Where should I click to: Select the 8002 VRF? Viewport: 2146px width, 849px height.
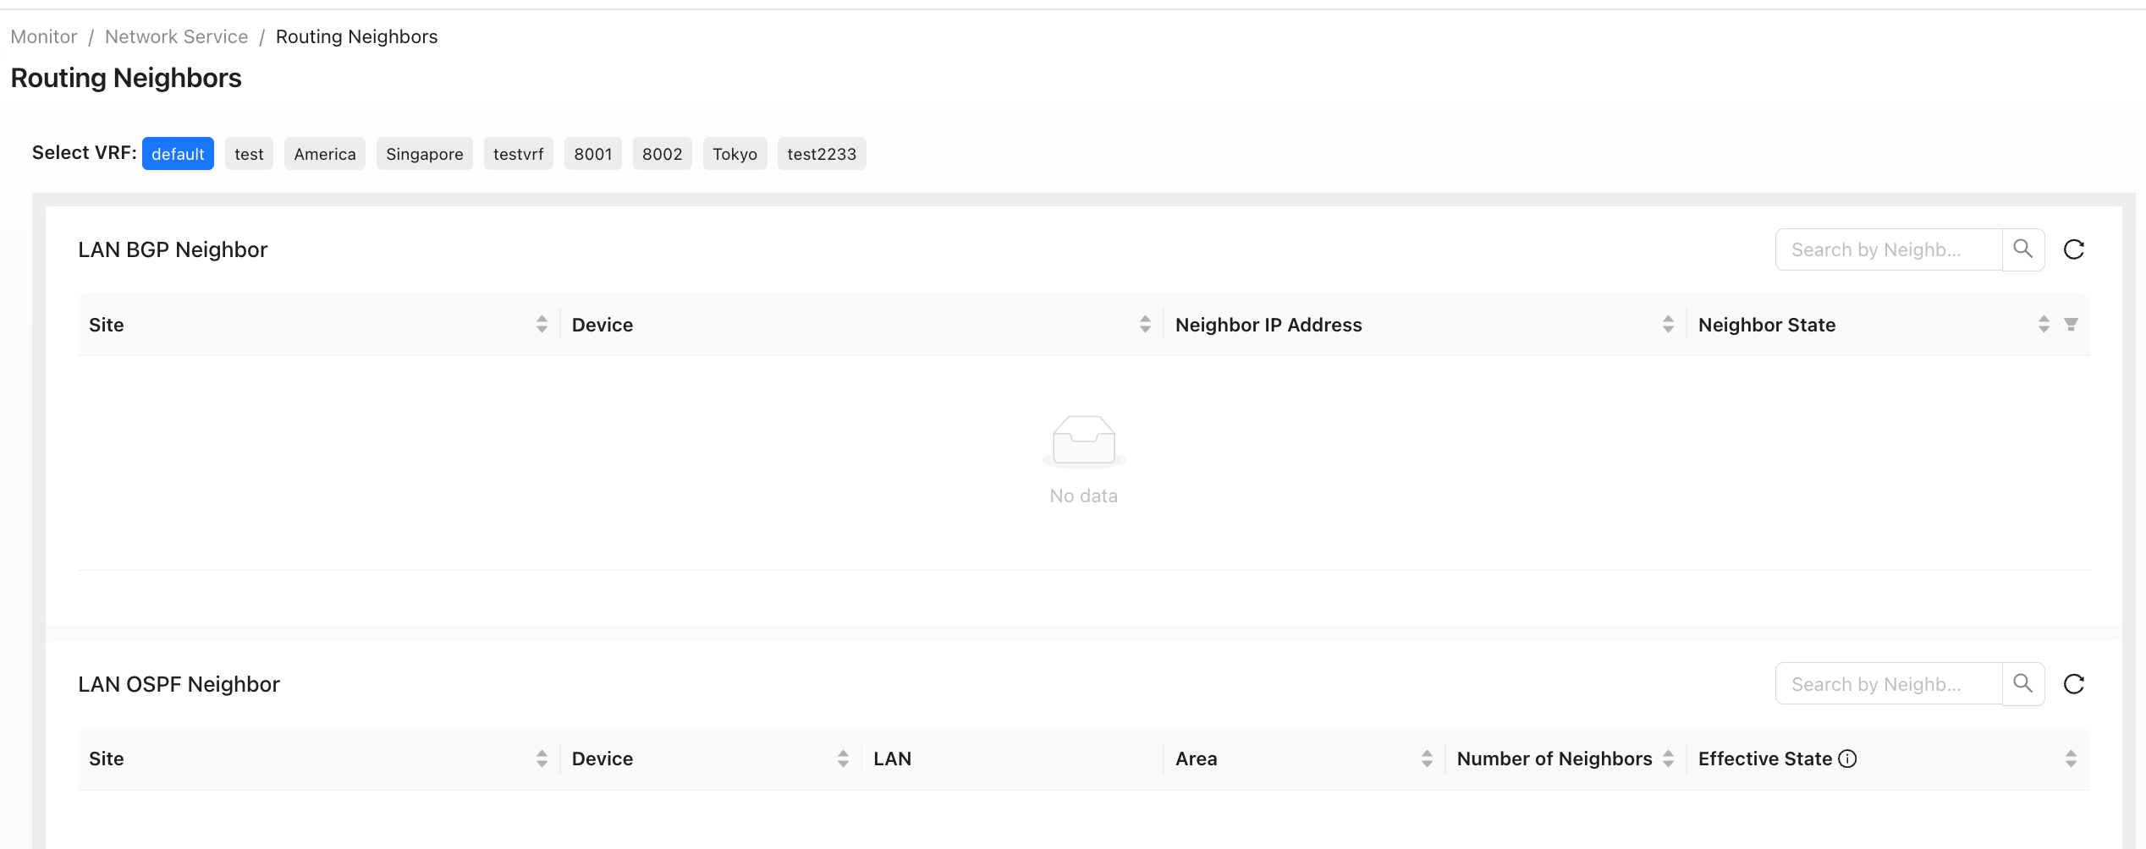coord(663,154)
